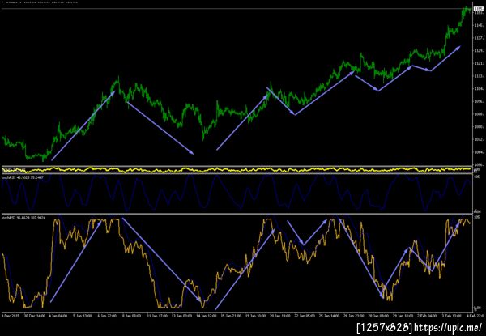Click the 3 Feb 13:00 time label
Screen dimensions: 486x336
pyautogui.click(x=453, y=316)
